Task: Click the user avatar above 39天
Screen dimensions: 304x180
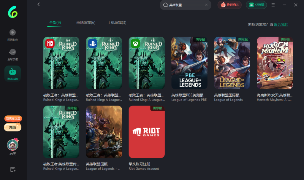Action: 12,145
